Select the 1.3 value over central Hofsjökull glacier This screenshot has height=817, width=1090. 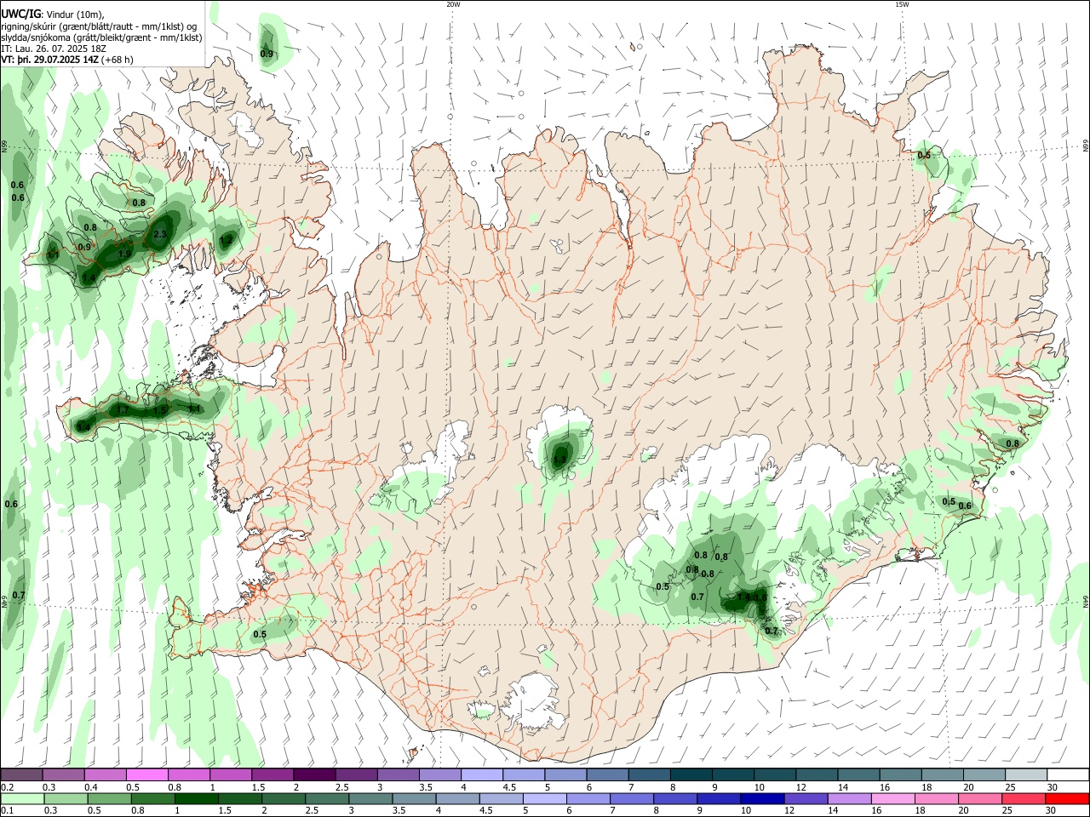pos(559,460)
